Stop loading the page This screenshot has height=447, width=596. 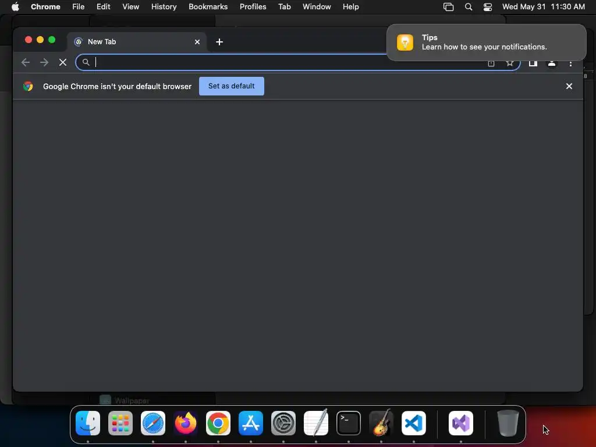[63, 62]
